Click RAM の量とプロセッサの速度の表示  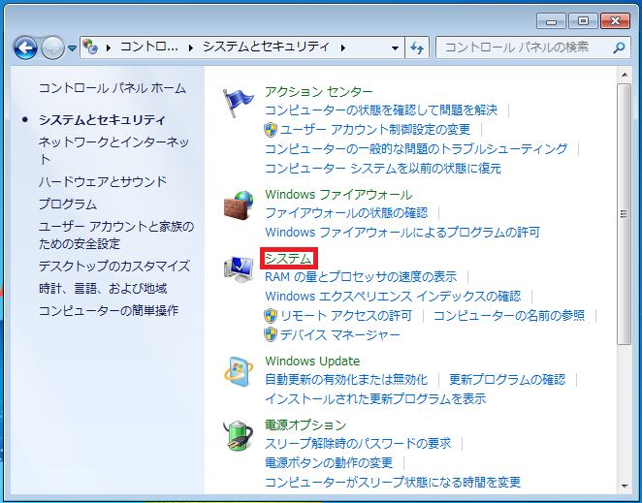(x=361, y=277)
